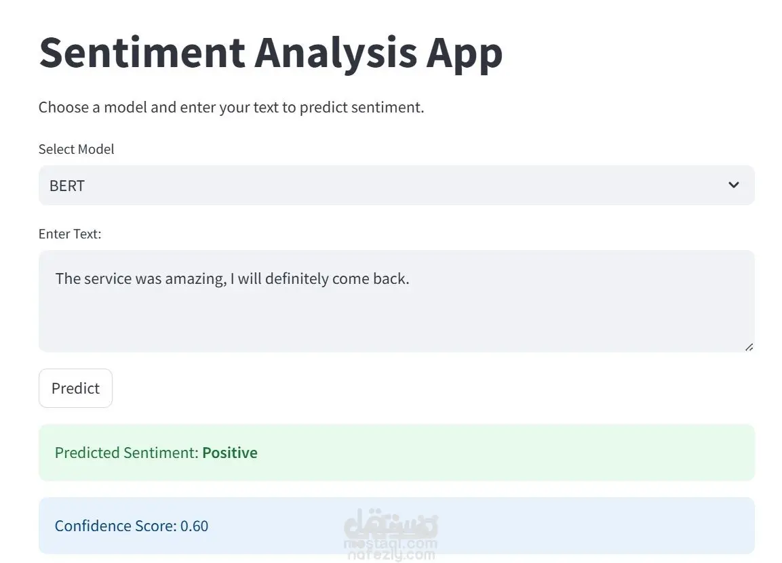Click the Sentiment Analysis App heading
This screenshot has width=782, height=563.
coord(271,54)
